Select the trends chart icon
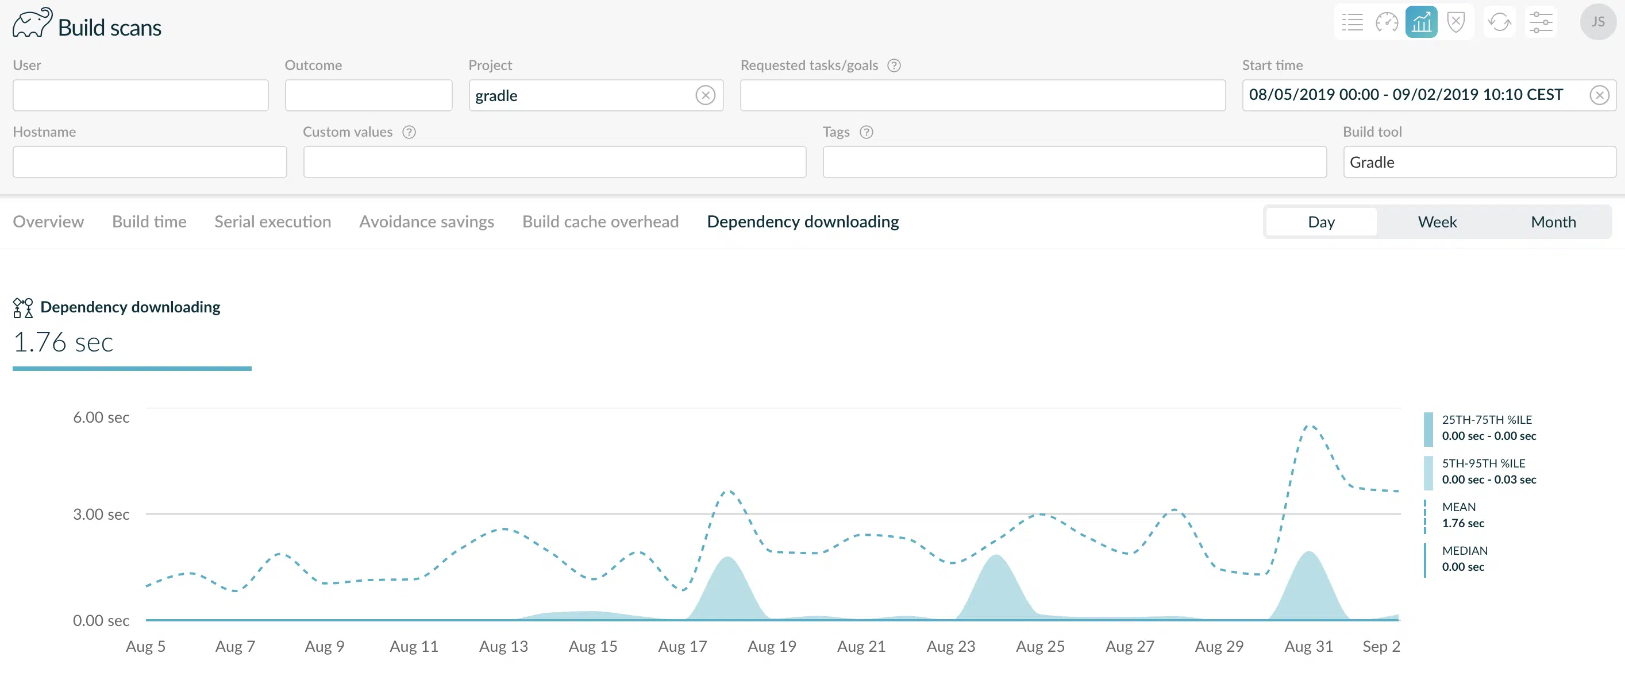Screen dimensions: 1625x688 [x=1421, y=23]
